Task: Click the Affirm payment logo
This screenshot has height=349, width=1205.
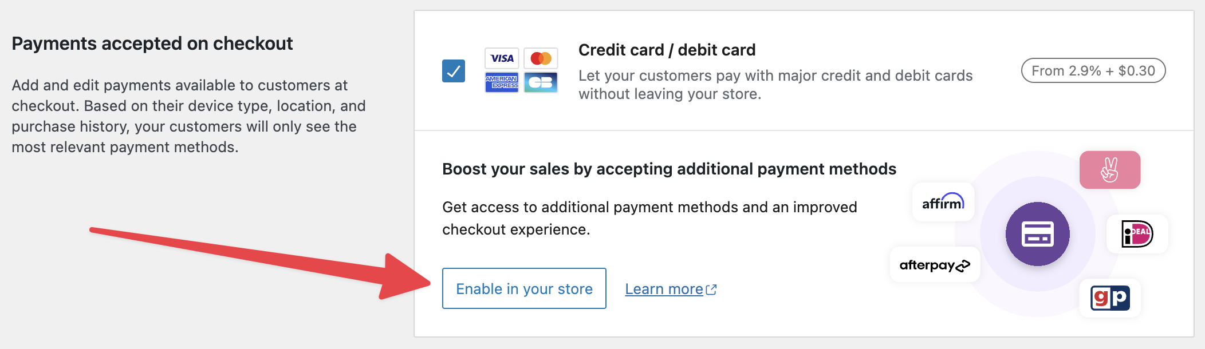Action: click(943, 202)
